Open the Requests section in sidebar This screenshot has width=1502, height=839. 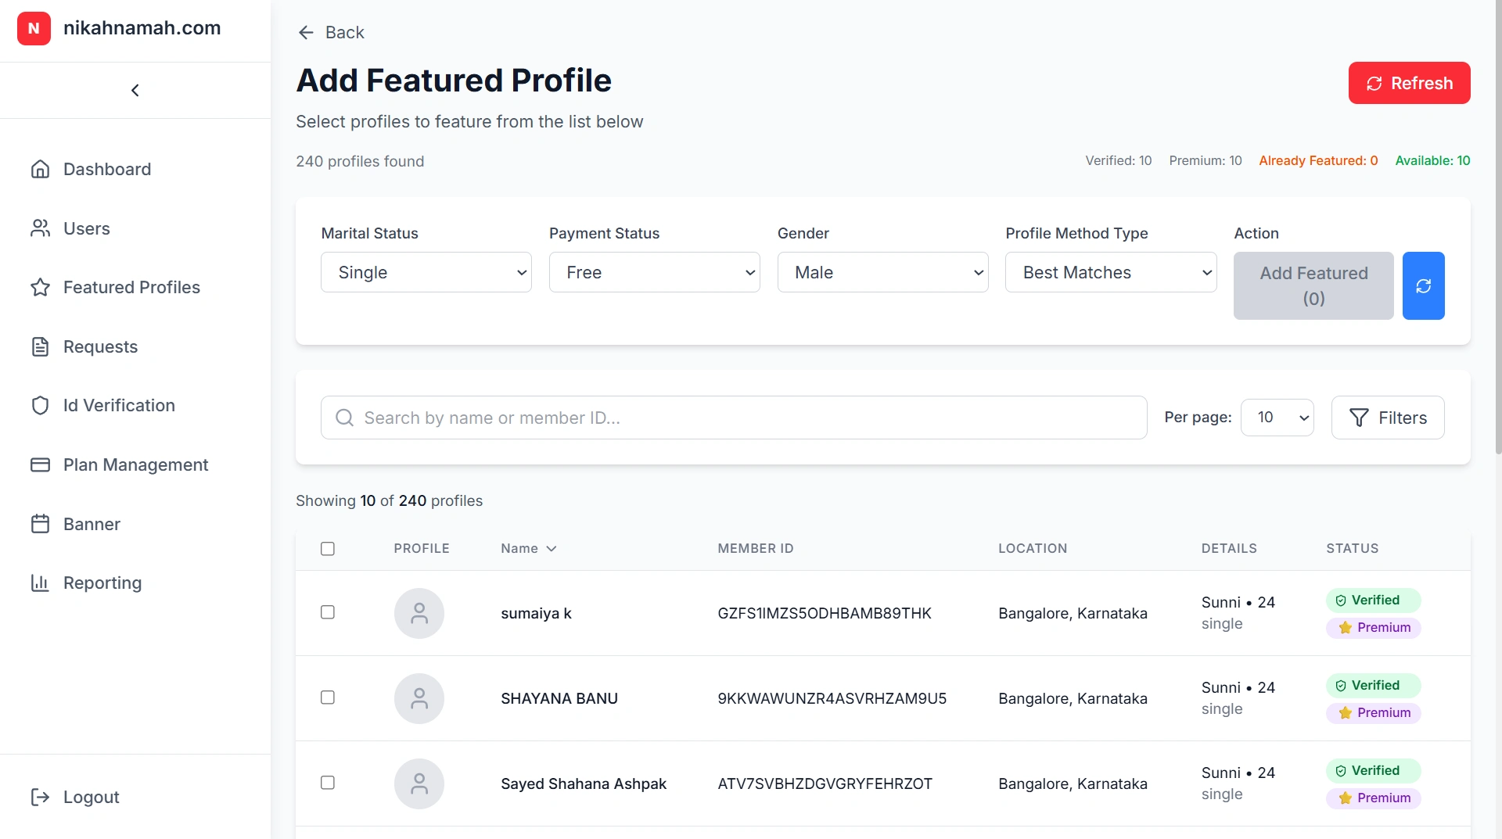point(40,346)
